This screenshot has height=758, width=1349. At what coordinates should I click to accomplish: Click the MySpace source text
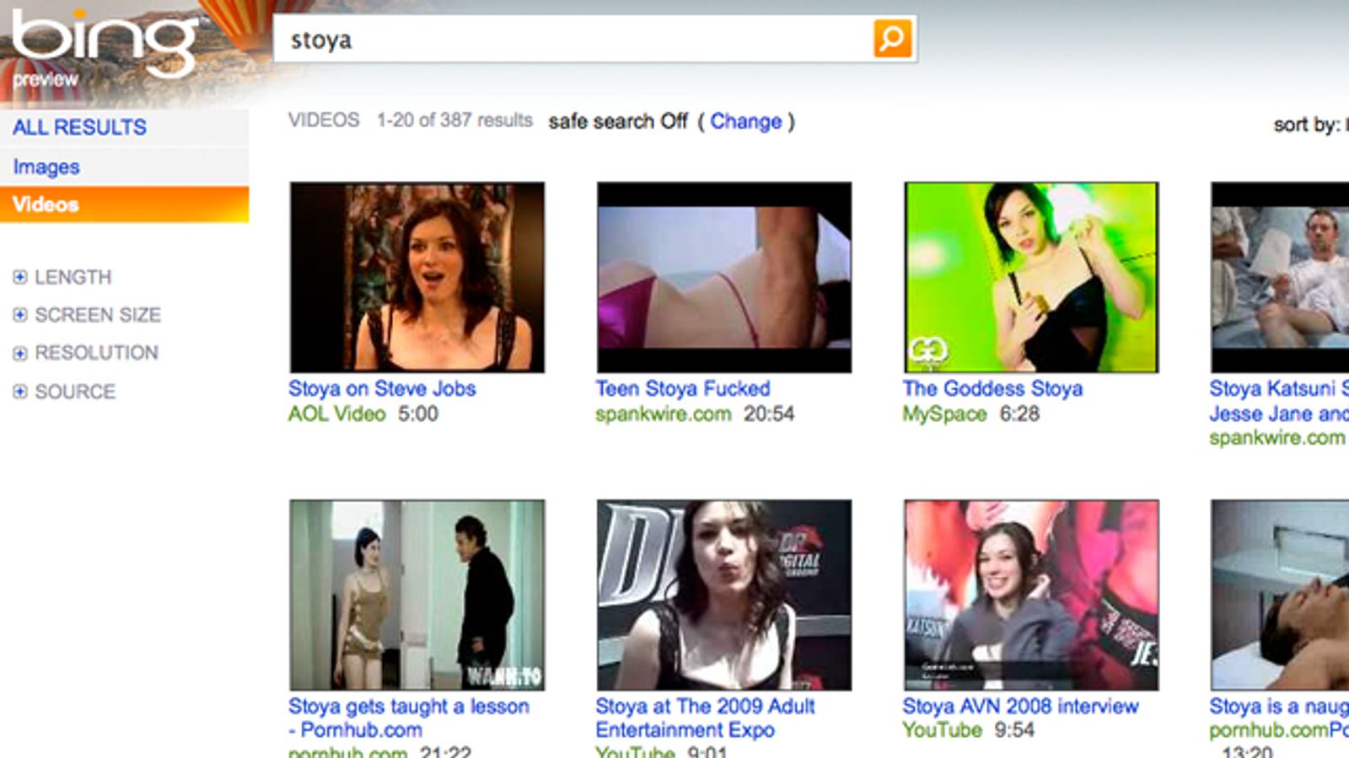click(x=944, y=414)
